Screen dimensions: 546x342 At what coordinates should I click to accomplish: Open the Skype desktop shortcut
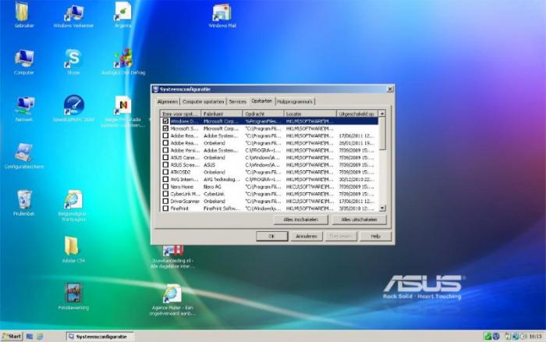pos(73,58)
